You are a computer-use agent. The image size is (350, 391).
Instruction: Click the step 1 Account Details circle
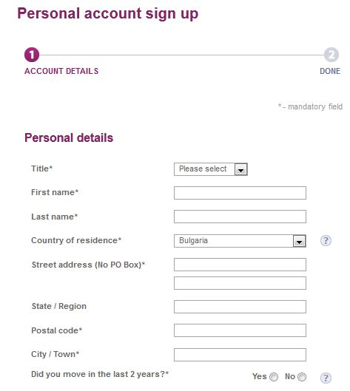point(32,55)
